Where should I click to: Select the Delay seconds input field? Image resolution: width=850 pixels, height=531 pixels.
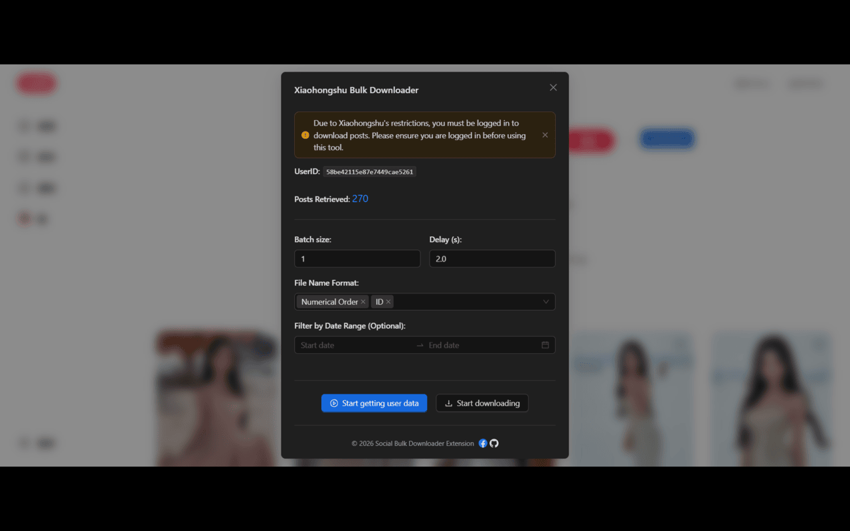tap(492, 258)
